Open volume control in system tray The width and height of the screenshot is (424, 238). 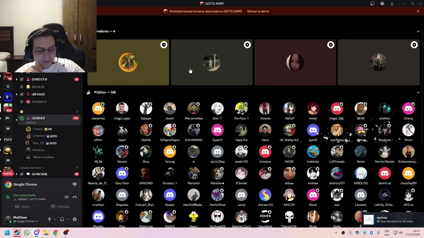(400, 233)
